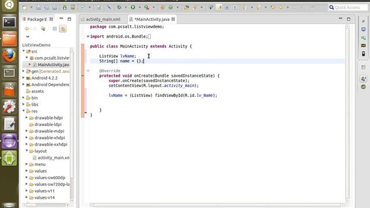Click the Quick Access search field
370x208 pixels.
[x=348, y=8]
